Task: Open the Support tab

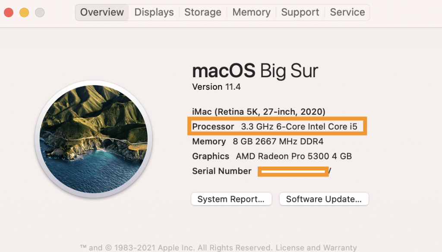Action: (300, 12)
